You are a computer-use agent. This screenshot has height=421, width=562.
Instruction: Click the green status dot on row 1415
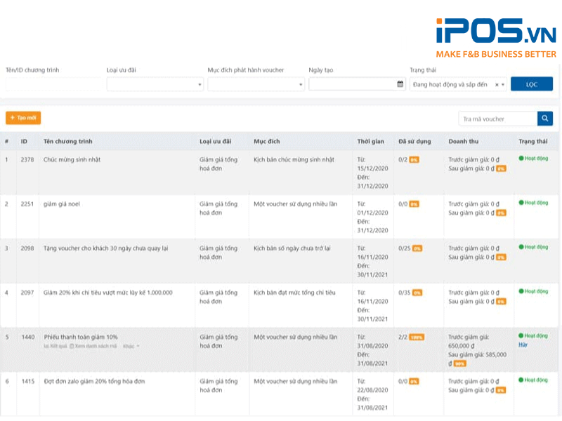[x=520, y=381]
